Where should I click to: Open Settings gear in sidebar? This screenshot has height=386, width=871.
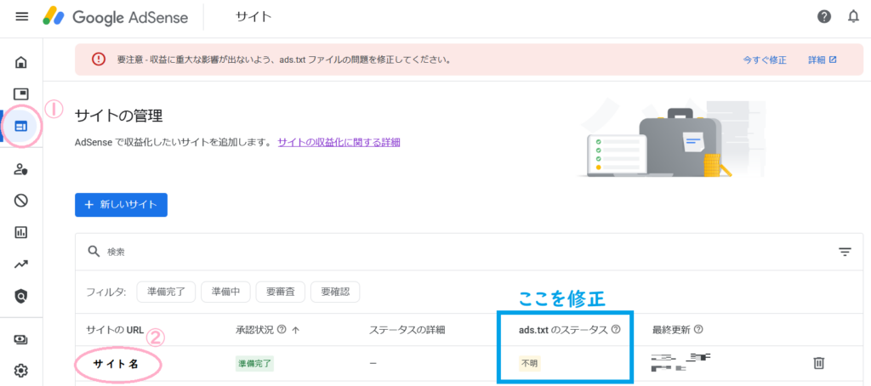tap(21, 371)
